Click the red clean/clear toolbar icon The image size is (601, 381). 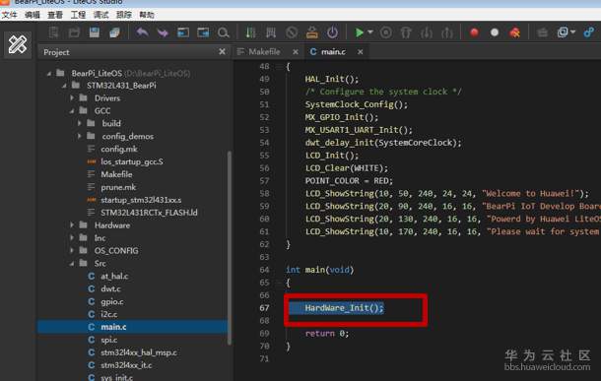(x=514, y=32)
